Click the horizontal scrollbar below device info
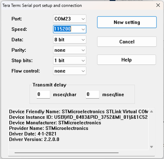This screenshot has height=159, width=164. 66,152
